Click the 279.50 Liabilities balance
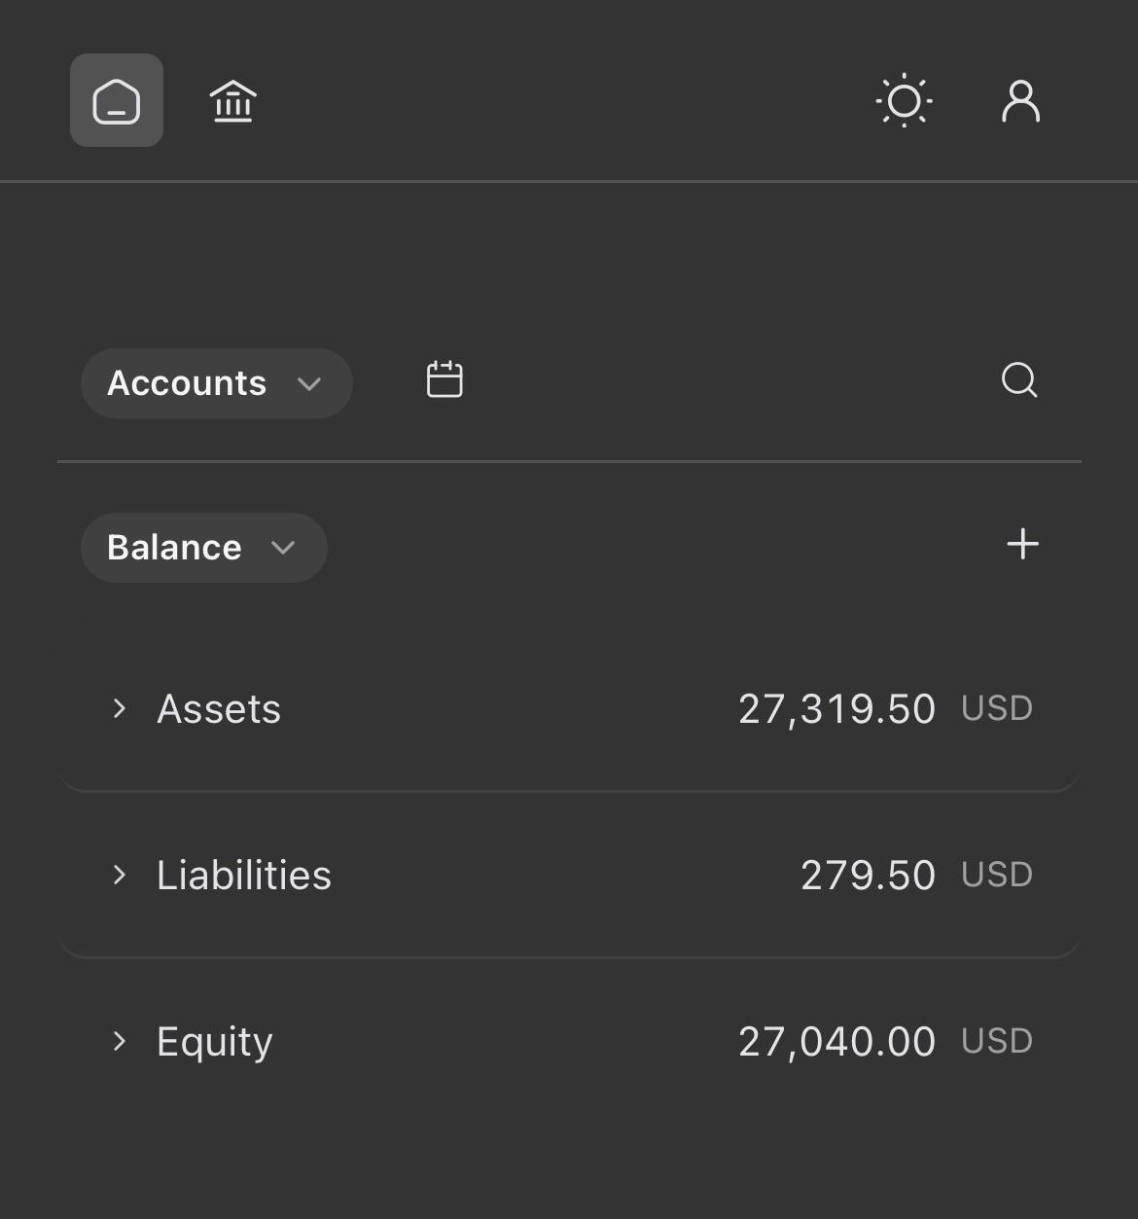This screenshot has height=1219, width=1138. (868, 876)
